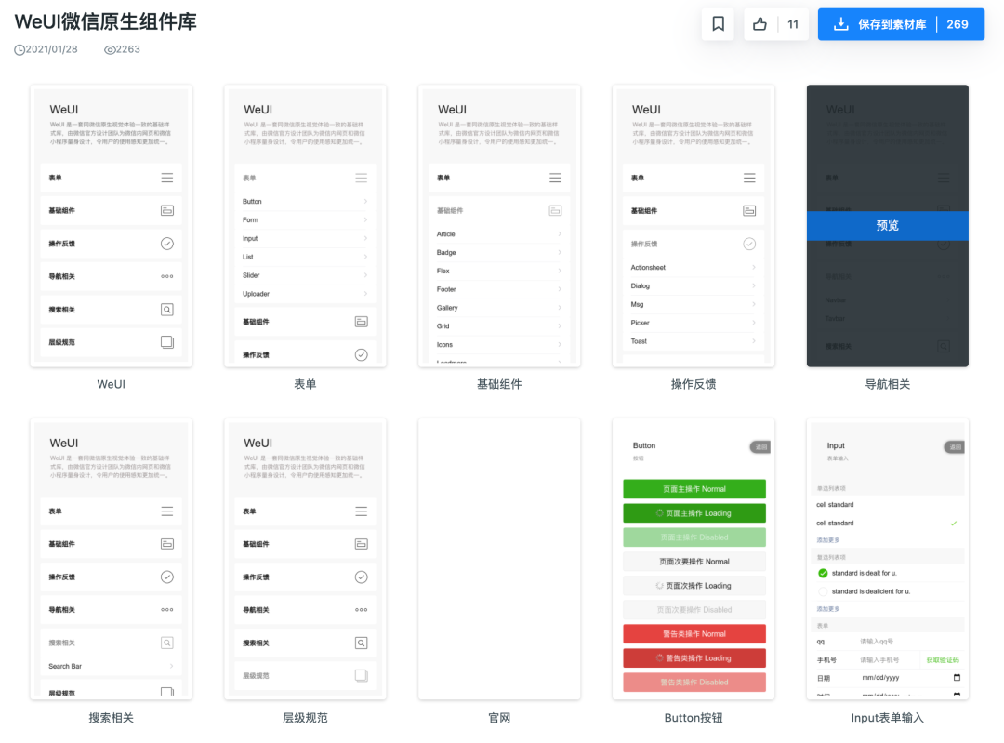This screenshot has height=743, width=1004.
Task: Click 层级规范 layers icon in WeUI card
Action: click(x=167, y=342)
